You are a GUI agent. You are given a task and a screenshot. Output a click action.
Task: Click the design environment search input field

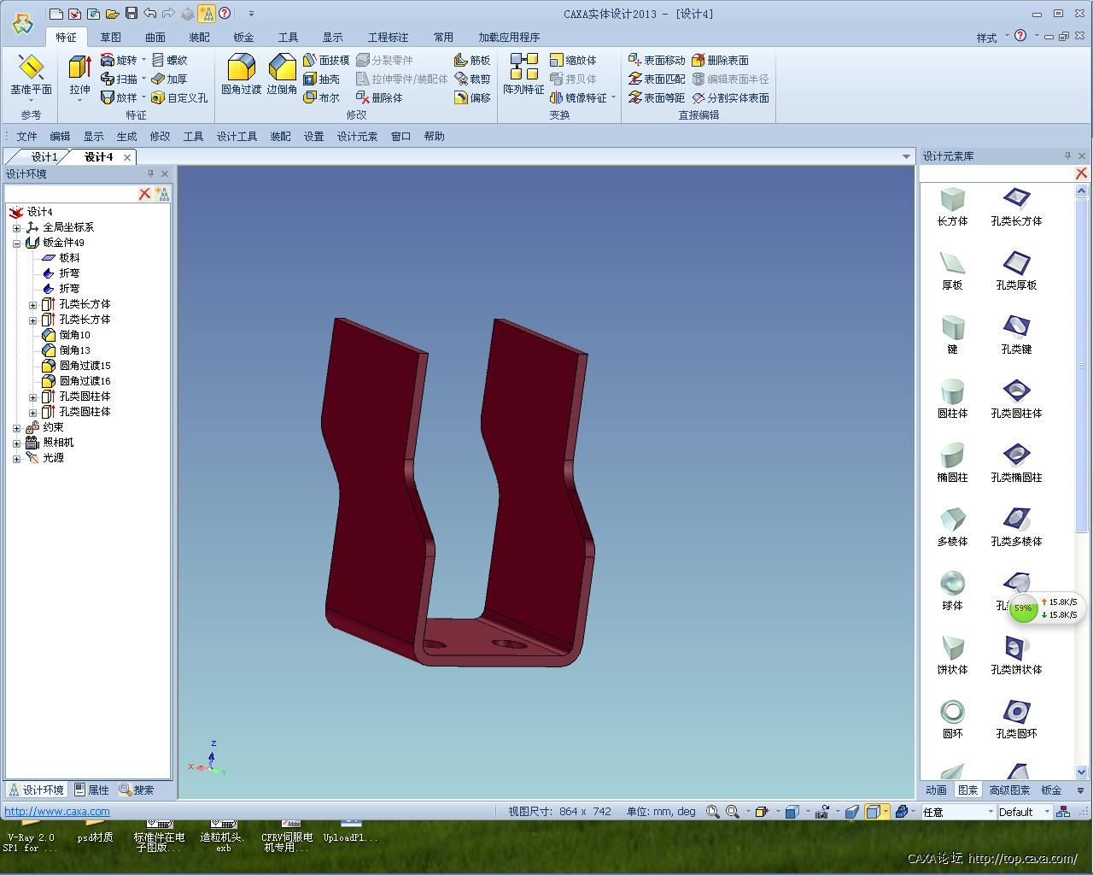pyautogui.click(x=70, y=194)
